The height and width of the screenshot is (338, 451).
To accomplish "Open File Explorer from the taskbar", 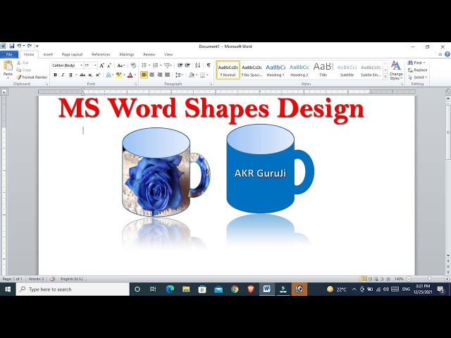I will 186,289.
